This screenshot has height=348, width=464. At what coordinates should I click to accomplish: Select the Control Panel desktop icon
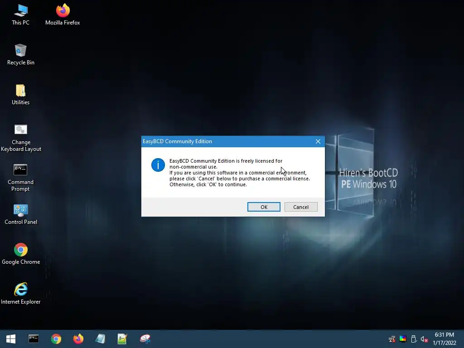21,214
